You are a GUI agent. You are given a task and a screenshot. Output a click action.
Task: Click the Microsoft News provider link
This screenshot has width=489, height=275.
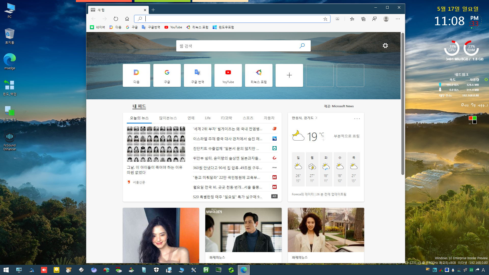click(x=343, y=106)
